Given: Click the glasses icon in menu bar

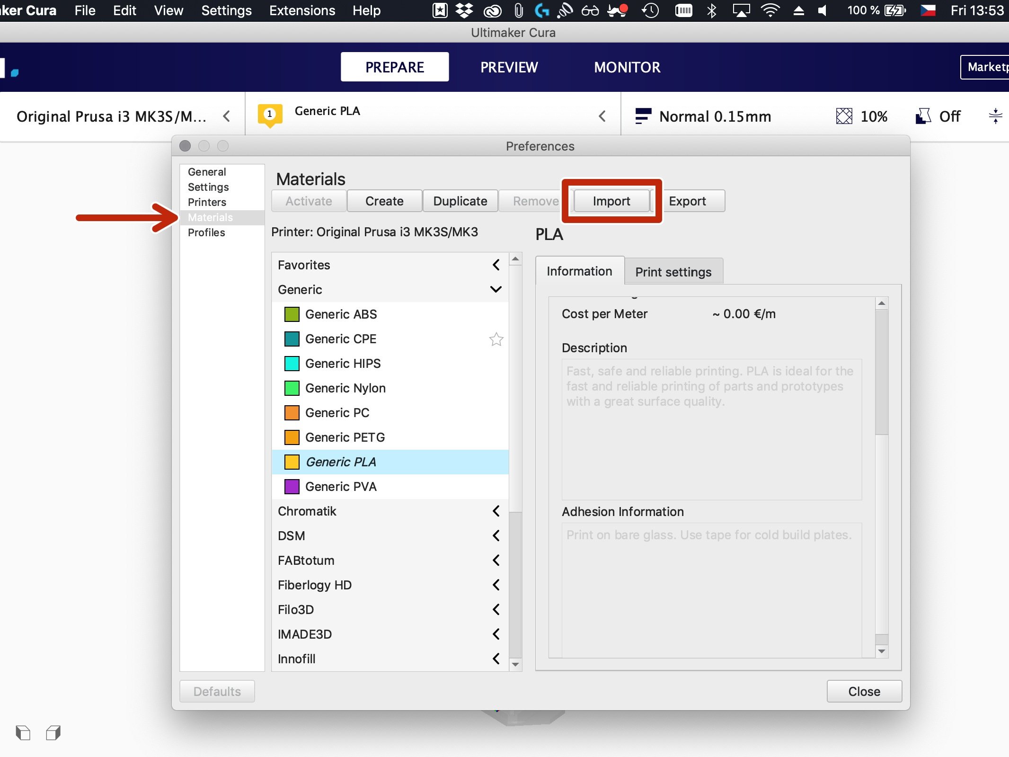Looking at the screenshot, I should click(590, 10).
